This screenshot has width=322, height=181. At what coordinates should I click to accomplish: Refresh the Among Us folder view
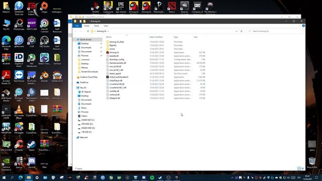[242, 31]
